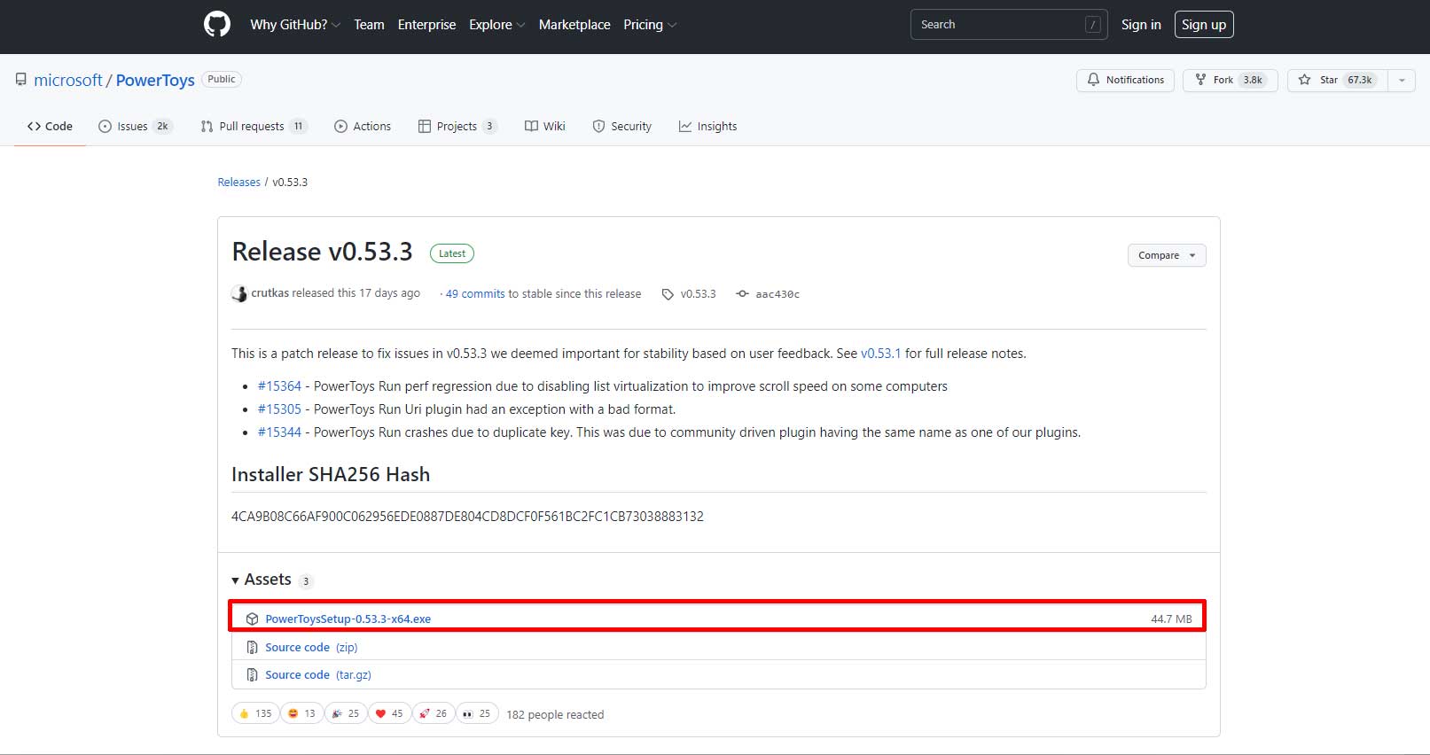
Task: Click the Sign in link
Action: pyautogui.click(x=1141, y=25)
